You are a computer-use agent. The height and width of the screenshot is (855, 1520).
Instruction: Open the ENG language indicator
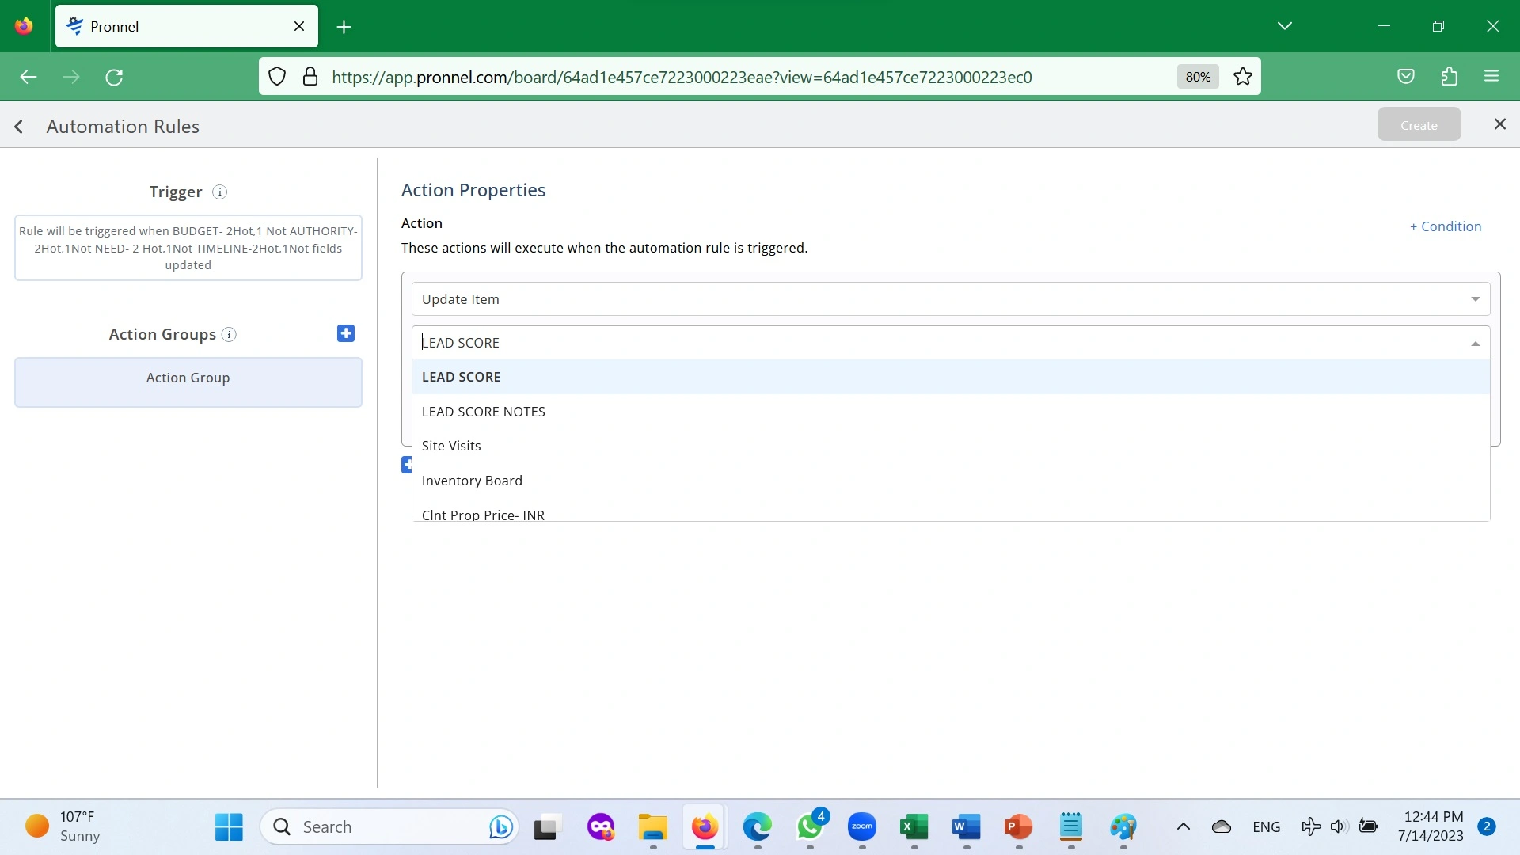1267,827
